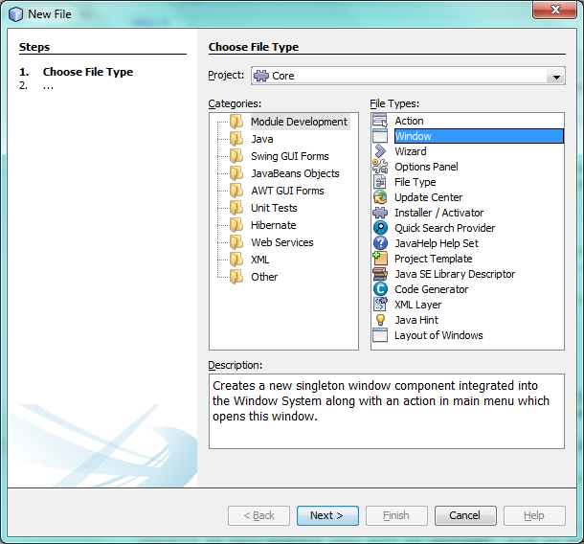
Task: Choose Project Template in File Types
Action: 433,259
